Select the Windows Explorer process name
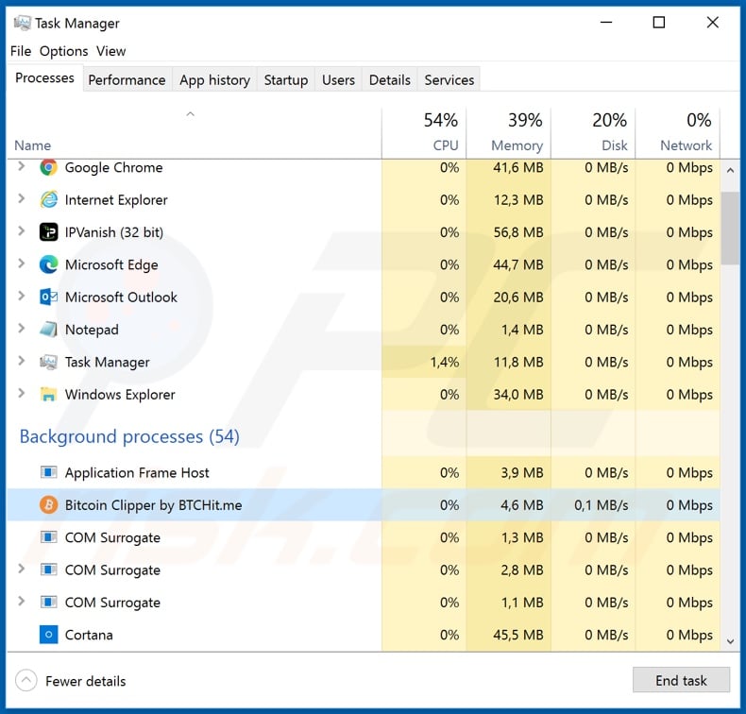The width and height of the screenshot is (746, 714). (x=120, y=395)
